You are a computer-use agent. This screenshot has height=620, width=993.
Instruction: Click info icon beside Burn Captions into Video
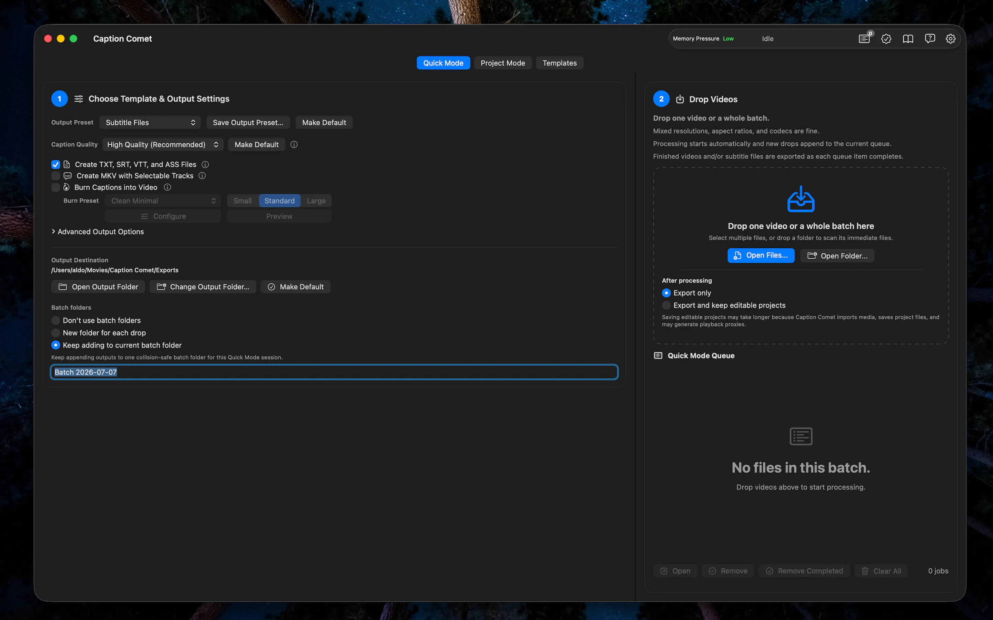tap(168, 187)
